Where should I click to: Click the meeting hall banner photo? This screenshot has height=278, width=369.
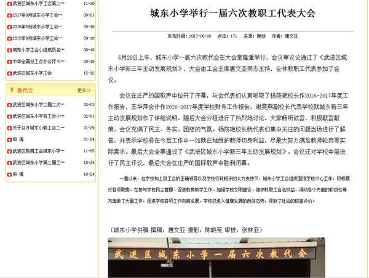tap(216, 258)
